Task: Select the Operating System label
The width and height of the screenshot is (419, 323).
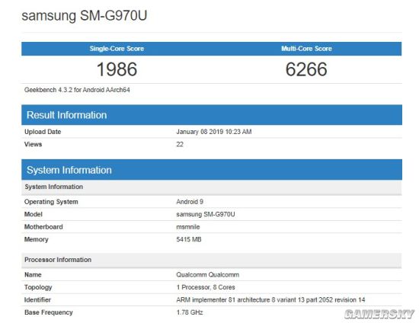Action: tap(51, 202)
